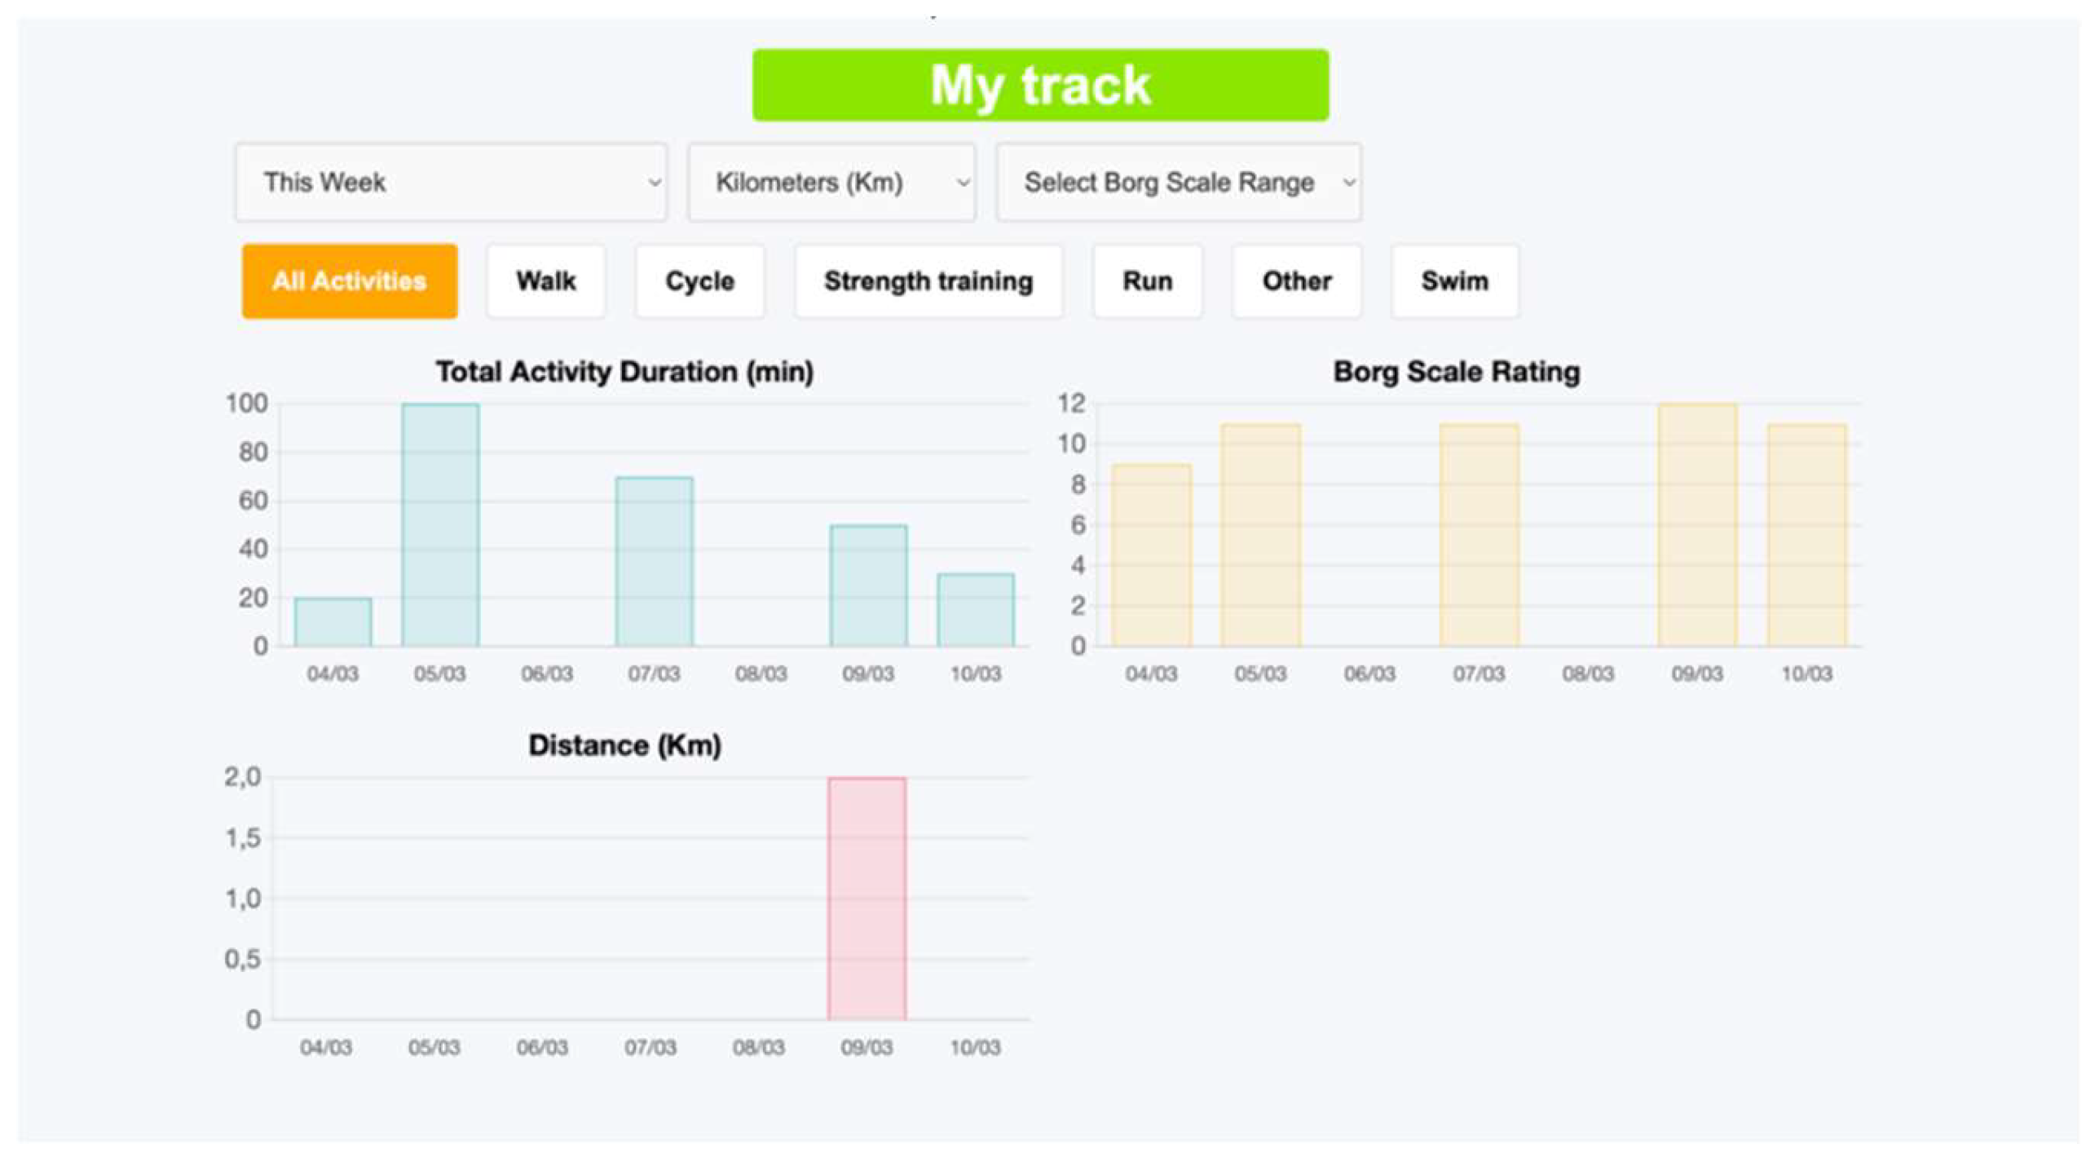Image resolution: width=2099 pixels, height=1166 pixels.
Task: Click the 05/03 bar in duration chart
Action: 440,526
